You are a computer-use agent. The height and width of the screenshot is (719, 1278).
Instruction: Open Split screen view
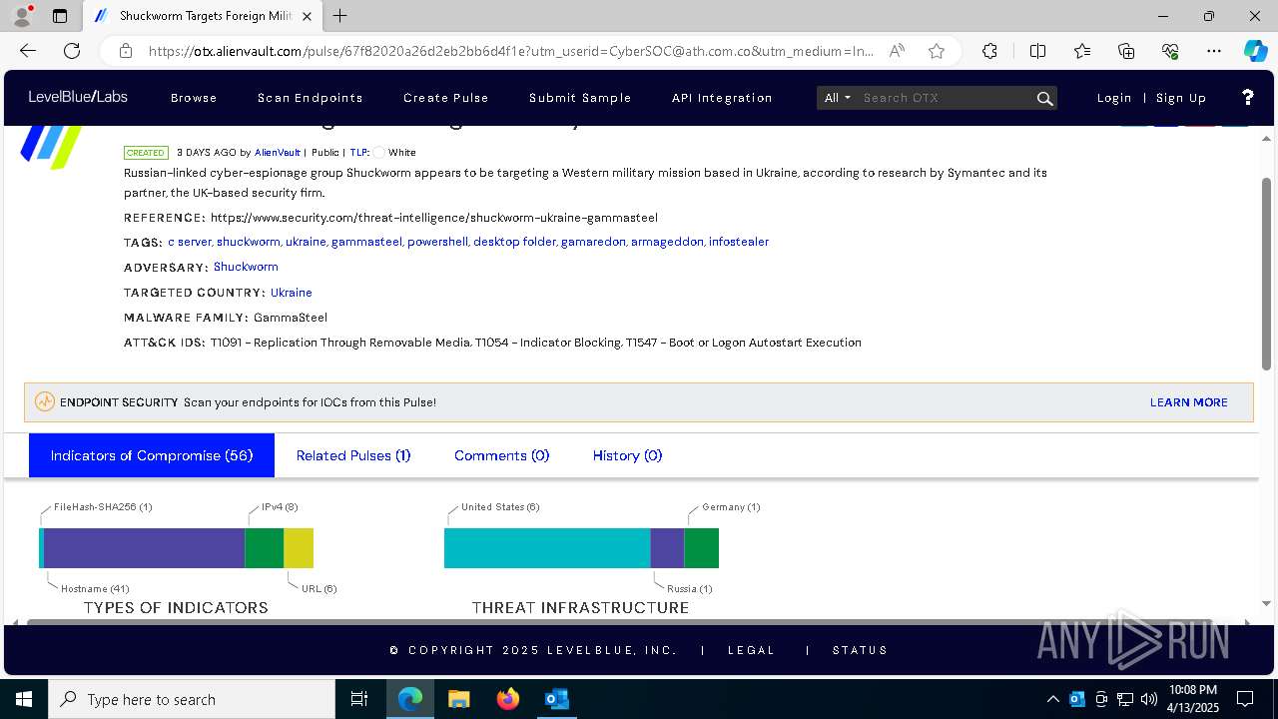point(1037,51)
